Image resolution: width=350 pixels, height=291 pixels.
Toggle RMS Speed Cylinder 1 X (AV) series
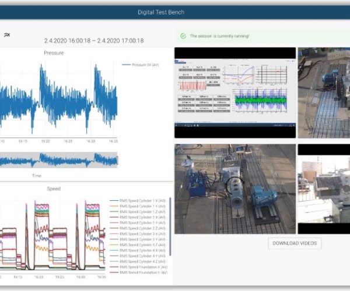tap(138, 201)
